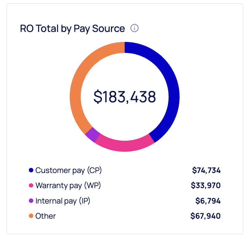This screenshot has height=241, width=250.
Task: Click the Internal pay (IP) legend label
Action: tap(63, 201)
